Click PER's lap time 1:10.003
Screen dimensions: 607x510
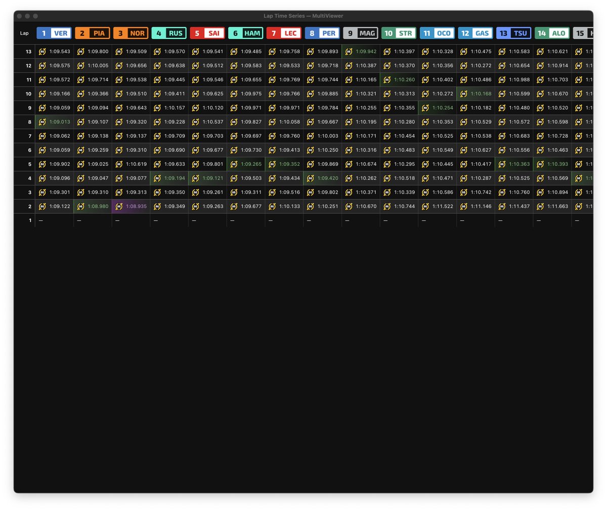[x=328, y=136]
